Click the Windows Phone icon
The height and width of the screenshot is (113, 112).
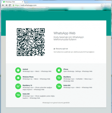tap(18, 78)
